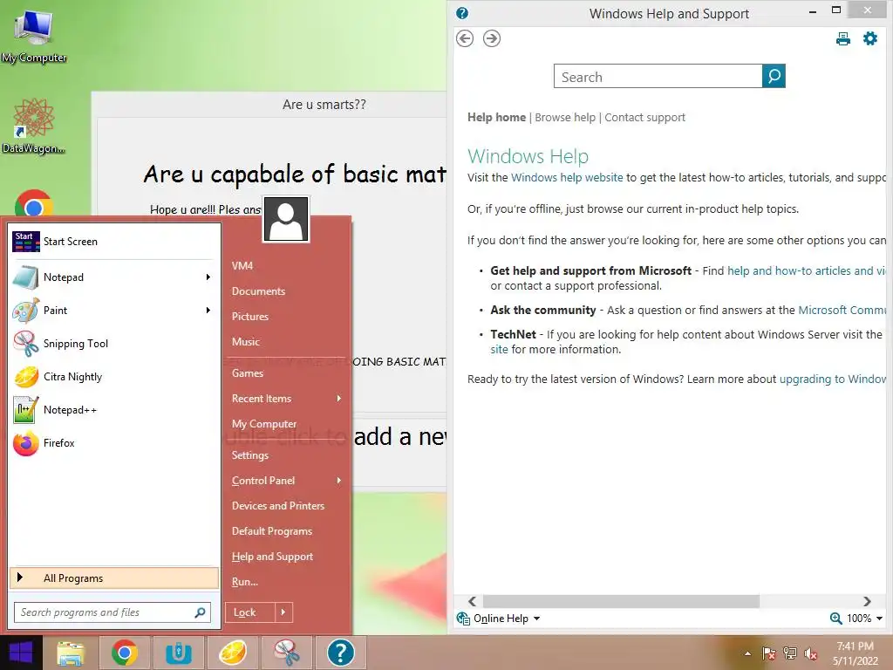The image size is (893, 670).
Task: Show hidden tray icons arrow
Action: [747, 653]
